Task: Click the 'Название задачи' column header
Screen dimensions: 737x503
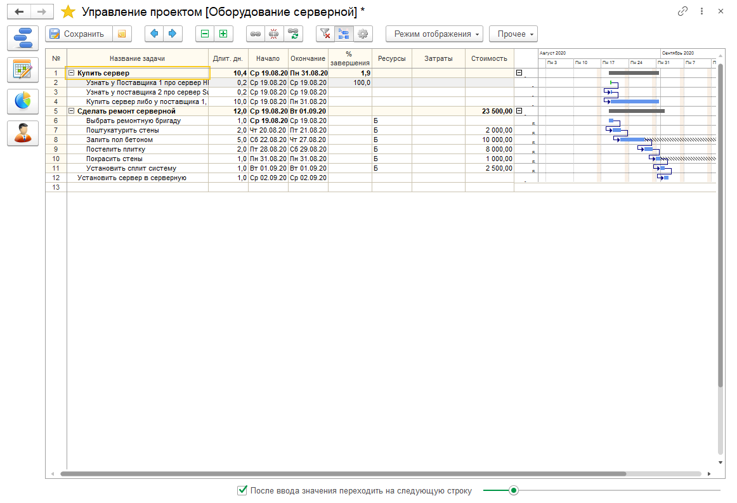Action: click(x=137, y=58)
